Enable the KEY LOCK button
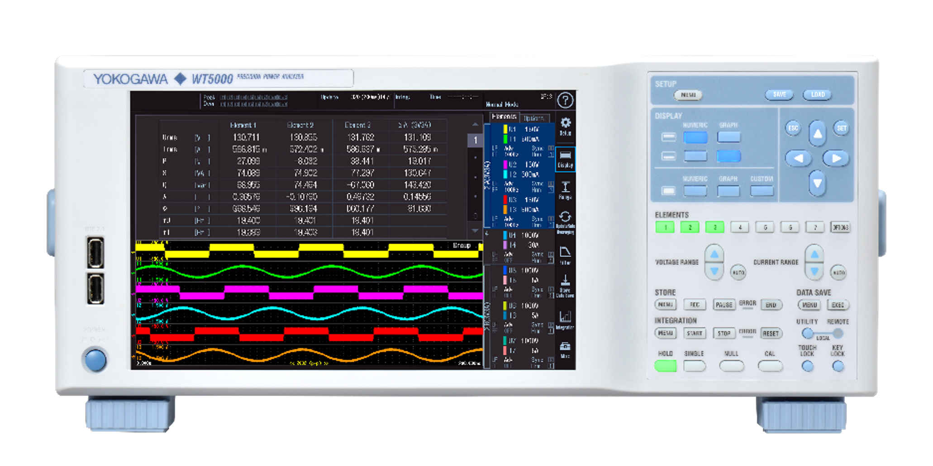Screen dimensions: 933x466 click(838, 366)
